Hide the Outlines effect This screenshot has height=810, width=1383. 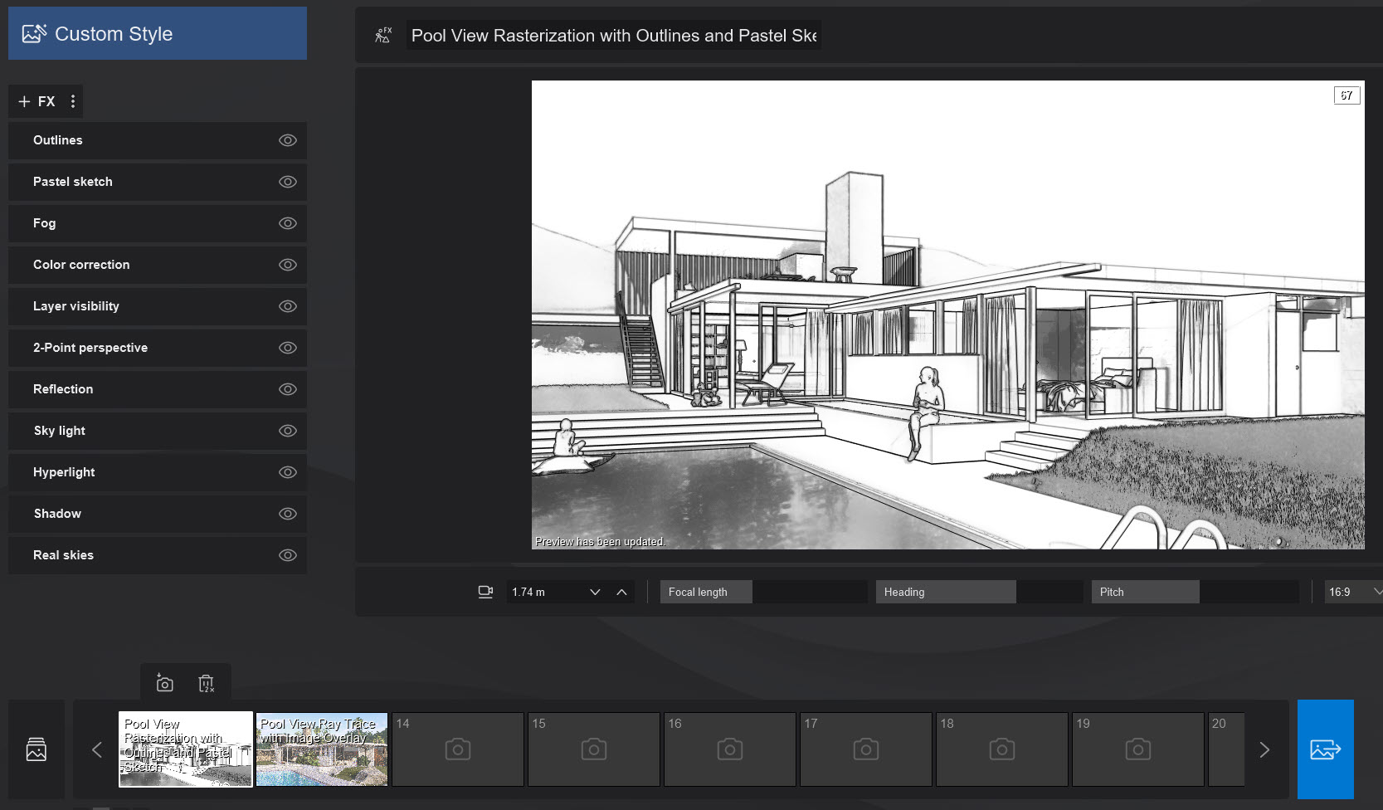[287, 140]
